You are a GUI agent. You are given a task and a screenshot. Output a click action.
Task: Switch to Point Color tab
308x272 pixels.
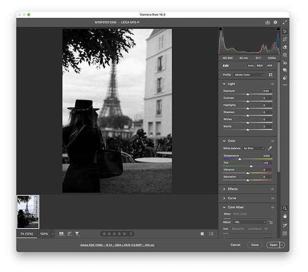click(240, 214)
